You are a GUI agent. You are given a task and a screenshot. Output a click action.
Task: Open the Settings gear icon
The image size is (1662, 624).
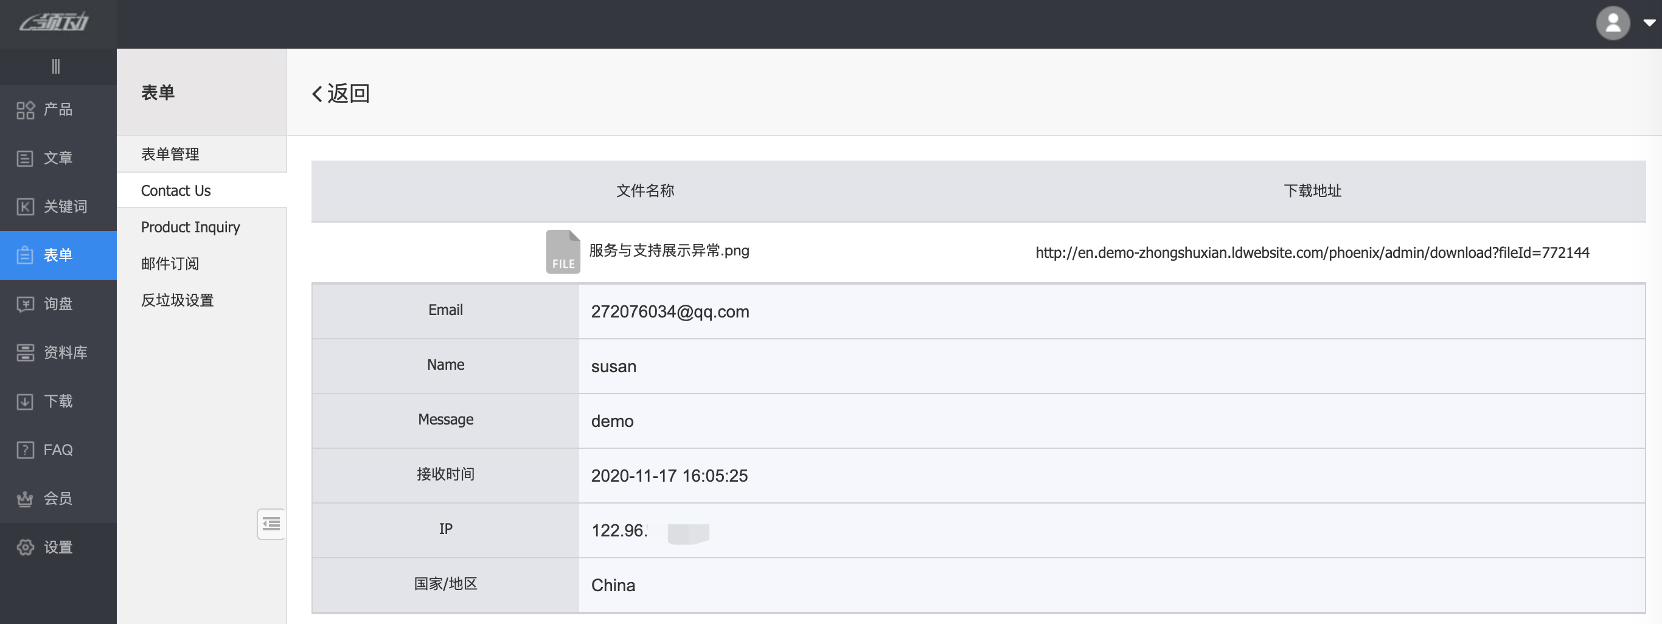25,547
